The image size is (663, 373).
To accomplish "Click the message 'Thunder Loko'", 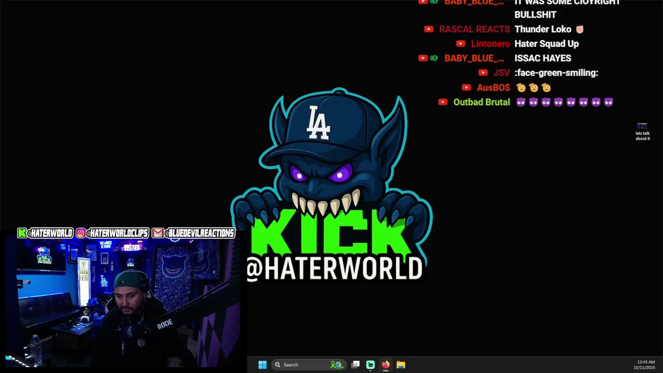I will (543, 29).
